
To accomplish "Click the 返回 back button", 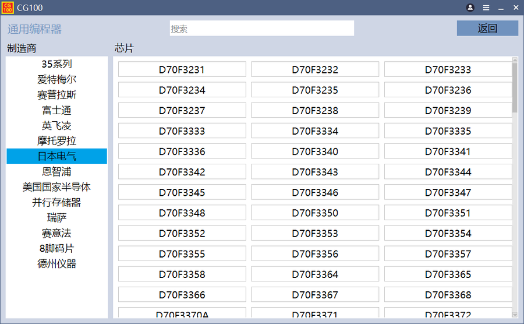I will click(487, 29).
